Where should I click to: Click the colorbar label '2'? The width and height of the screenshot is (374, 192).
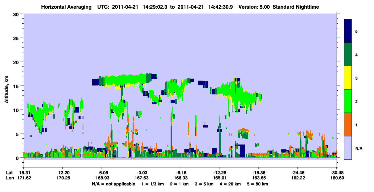pos(356,102)
